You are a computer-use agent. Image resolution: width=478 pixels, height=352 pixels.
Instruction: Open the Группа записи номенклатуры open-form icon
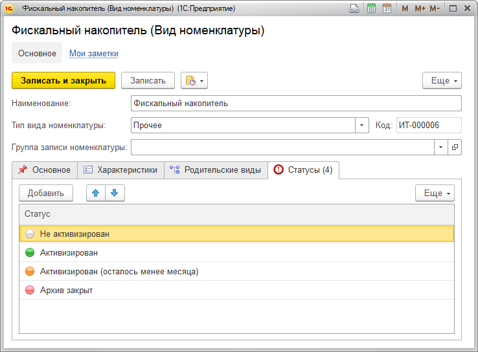tap(455, 148)
